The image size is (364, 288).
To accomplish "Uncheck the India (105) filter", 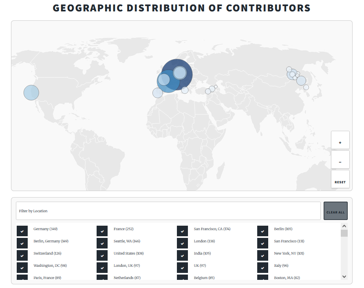I will 182,255.
